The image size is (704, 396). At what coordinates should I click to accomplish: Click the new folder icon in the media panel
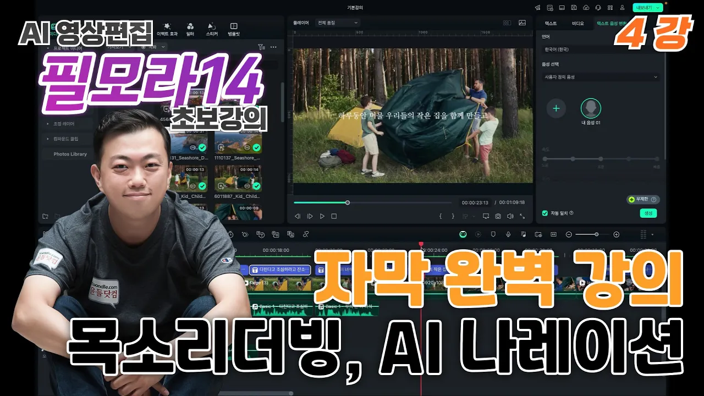point(46,216)
